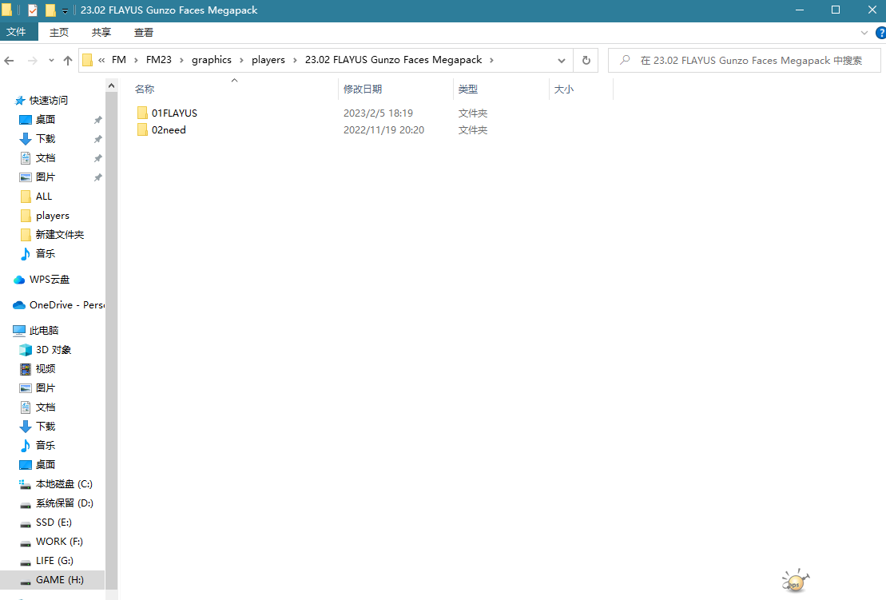The height and width of the screenshot is (600, 886).
Task: Expand the chevron after FM breadcrumb
Action: pyautogui.click(x=136, y=60)
